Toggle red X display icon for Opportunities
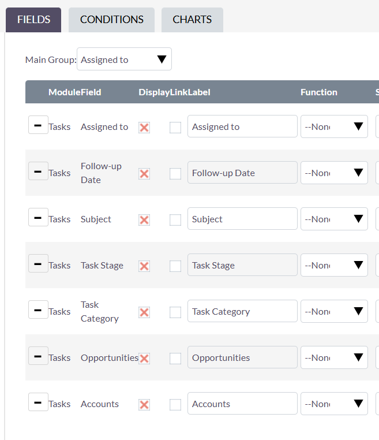 [144, 359]
